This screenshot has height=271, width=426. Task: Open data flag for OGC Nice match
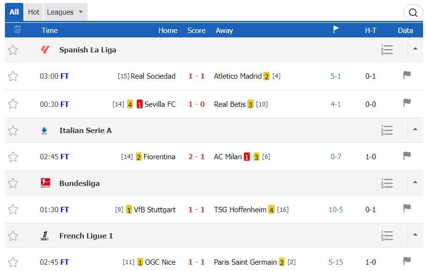coord(407,261)
